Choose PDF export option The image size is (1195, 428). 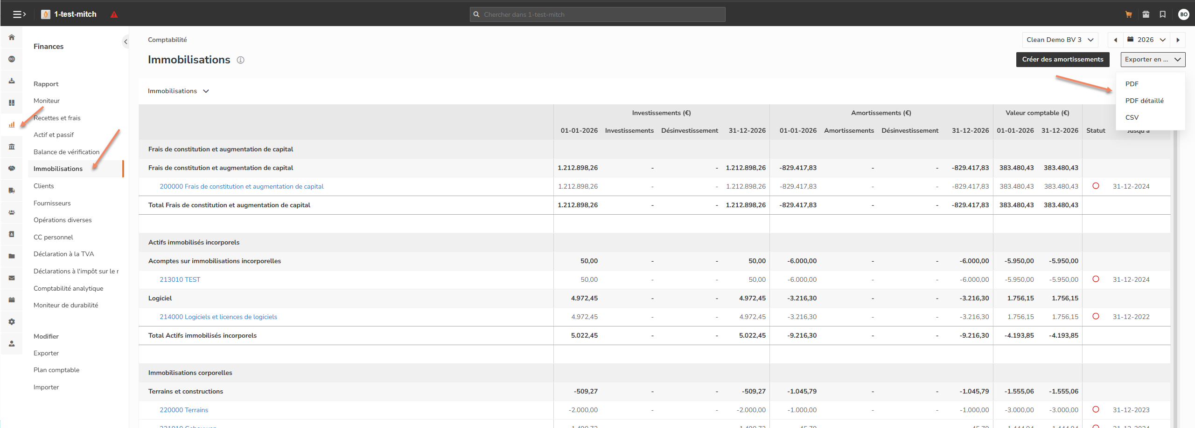click(1132, 84)
